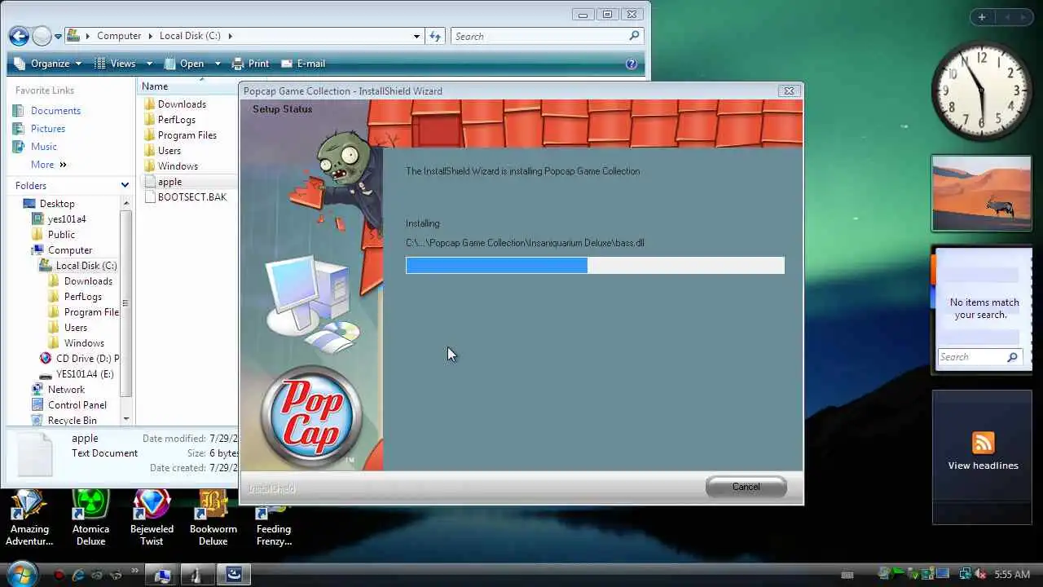Select PerfLogs folder in the file list

tap(169, 120)
